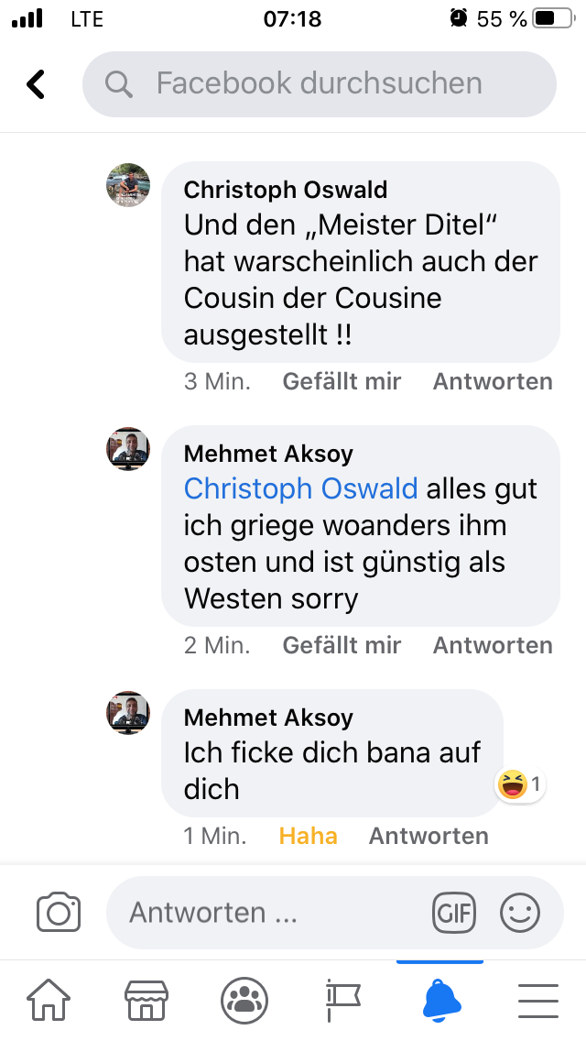Reply to Christoph Oswald's comment
586x1041 pixels.
[493, 381]
